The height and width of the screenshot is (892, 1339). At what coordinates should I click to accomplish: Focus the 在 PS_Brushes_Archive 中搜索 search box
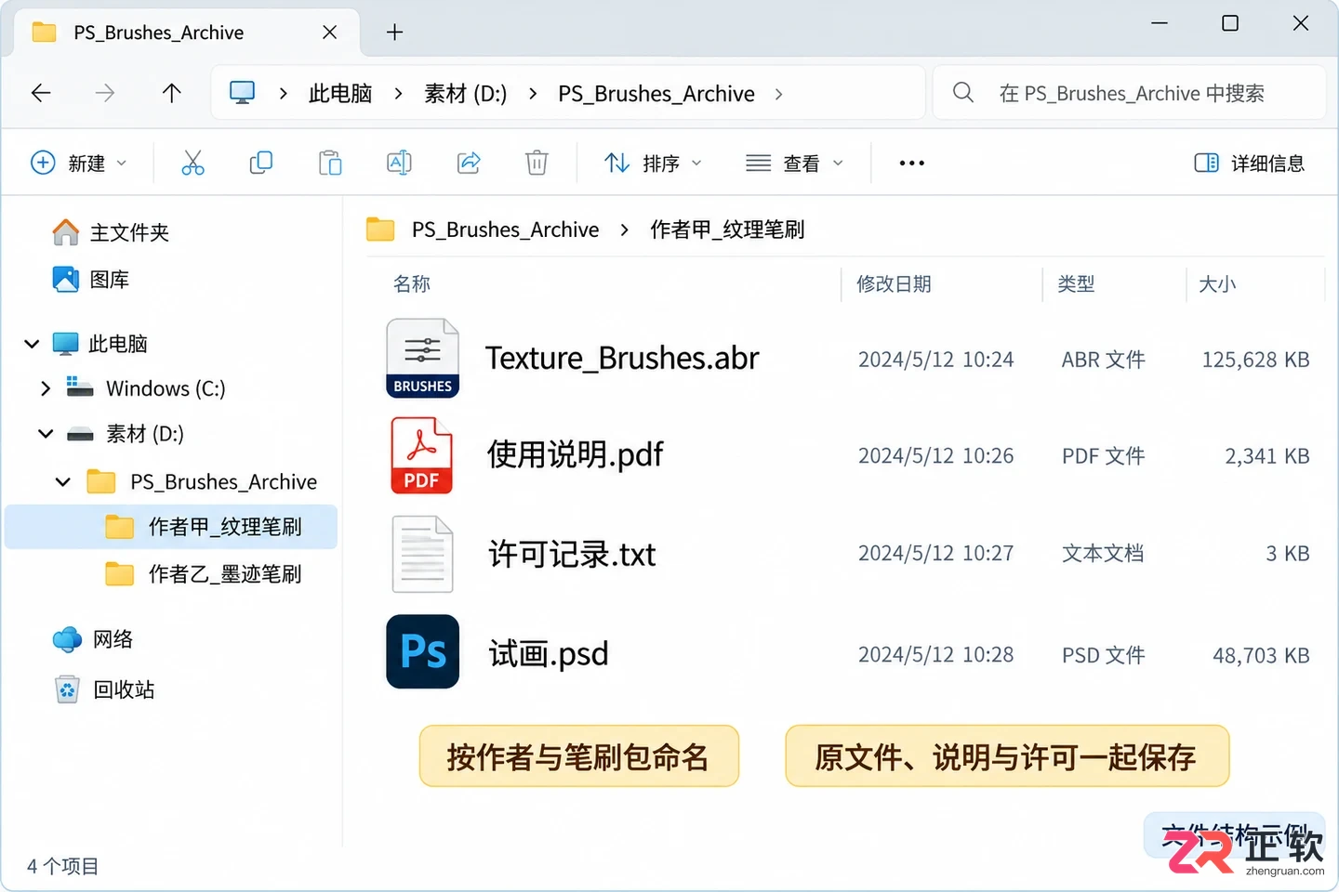pos(1129,93)
